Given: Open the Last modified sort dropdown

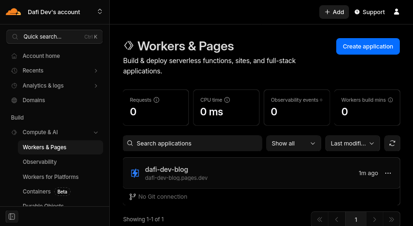Looking at the screenshot, I should pos(352,143).
